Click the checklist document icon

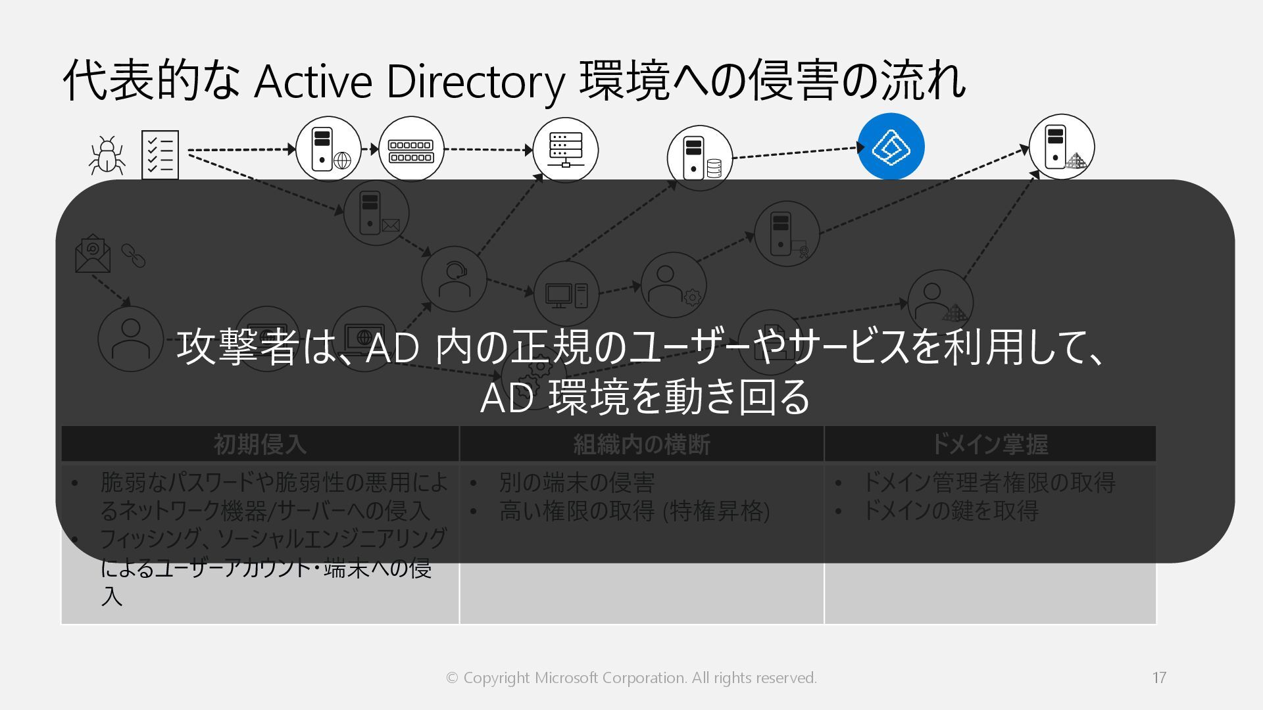point(160,154)
